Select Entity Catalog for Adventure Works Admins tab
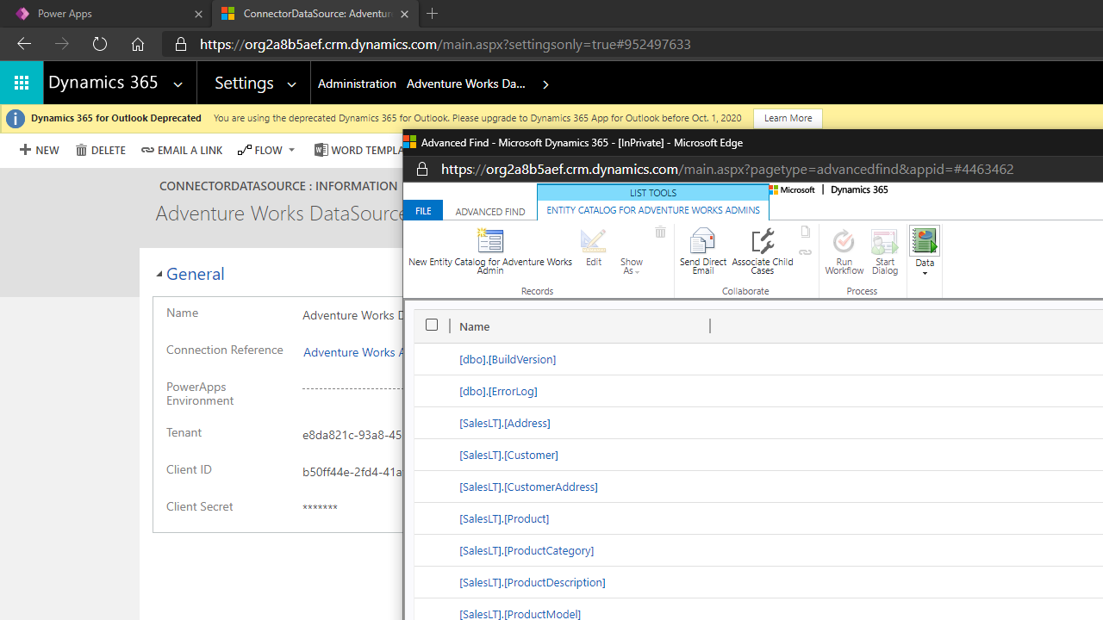This screenshot has height=620, width=1103. pyautogui.click(x=653, y=210)
